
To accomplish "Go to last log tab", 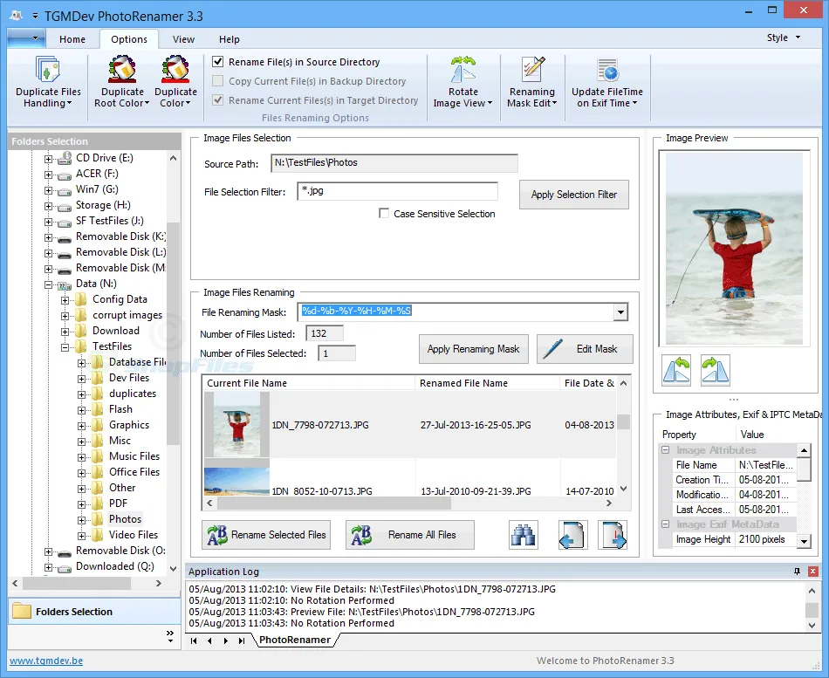I will (242, 640).
